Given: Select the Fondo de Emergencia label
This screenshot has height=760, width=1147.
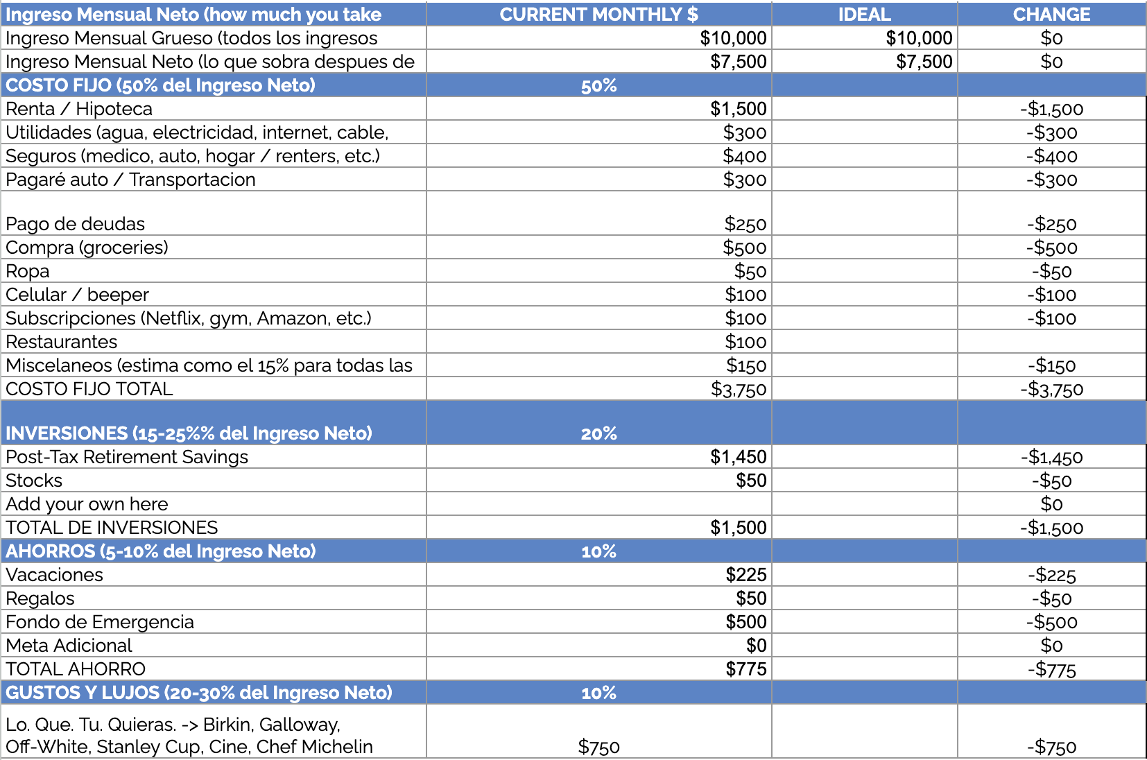Looking at the screenshot, I should click(x=99, y=622).
